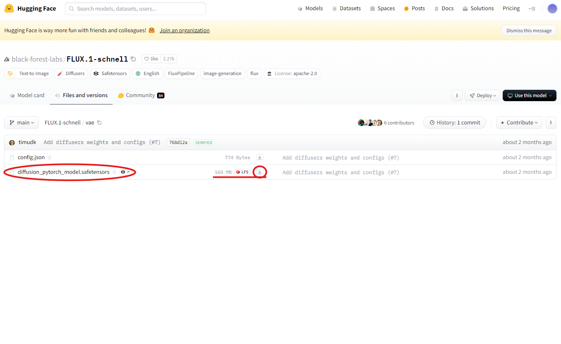Open three-dot menu beside Deploy

pyautogui.click(x=457, y=95)
